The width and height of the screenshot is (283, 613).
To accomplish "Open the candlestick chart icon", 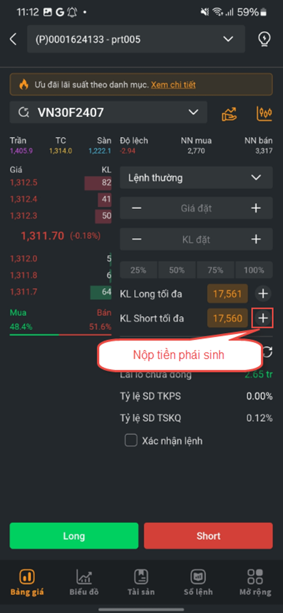I will pos(264,114).
